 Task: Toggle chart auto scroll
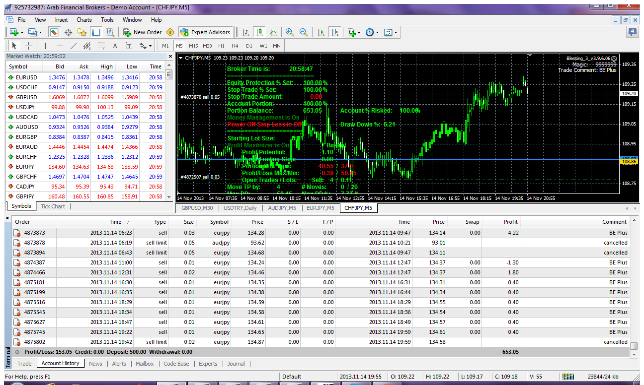[321, 32]
